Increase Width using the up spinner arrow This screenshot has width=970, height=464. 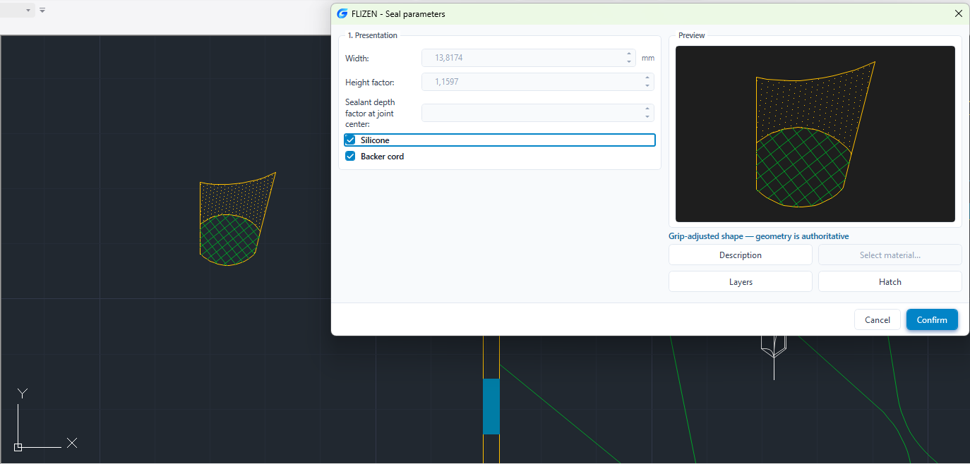[629, 54]
